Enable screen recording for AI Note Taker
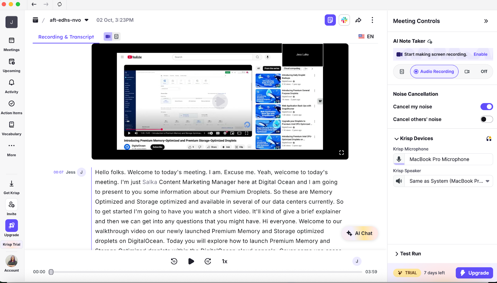The width and height of the screenshot is (497, 283). 480,54
